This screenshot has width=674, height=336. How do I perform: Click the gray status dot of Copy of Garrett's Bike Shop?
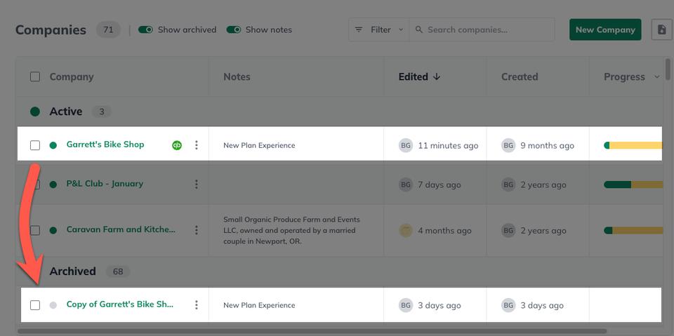tap(53, 305)
